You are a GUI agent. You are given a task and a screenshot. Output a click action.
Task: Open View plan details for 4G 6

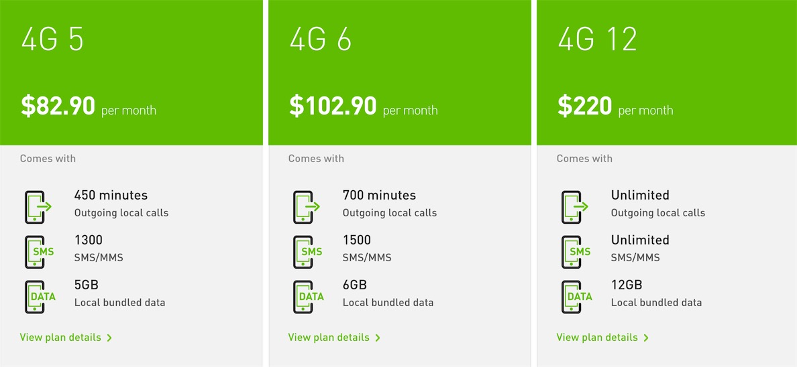click(334, 338)
